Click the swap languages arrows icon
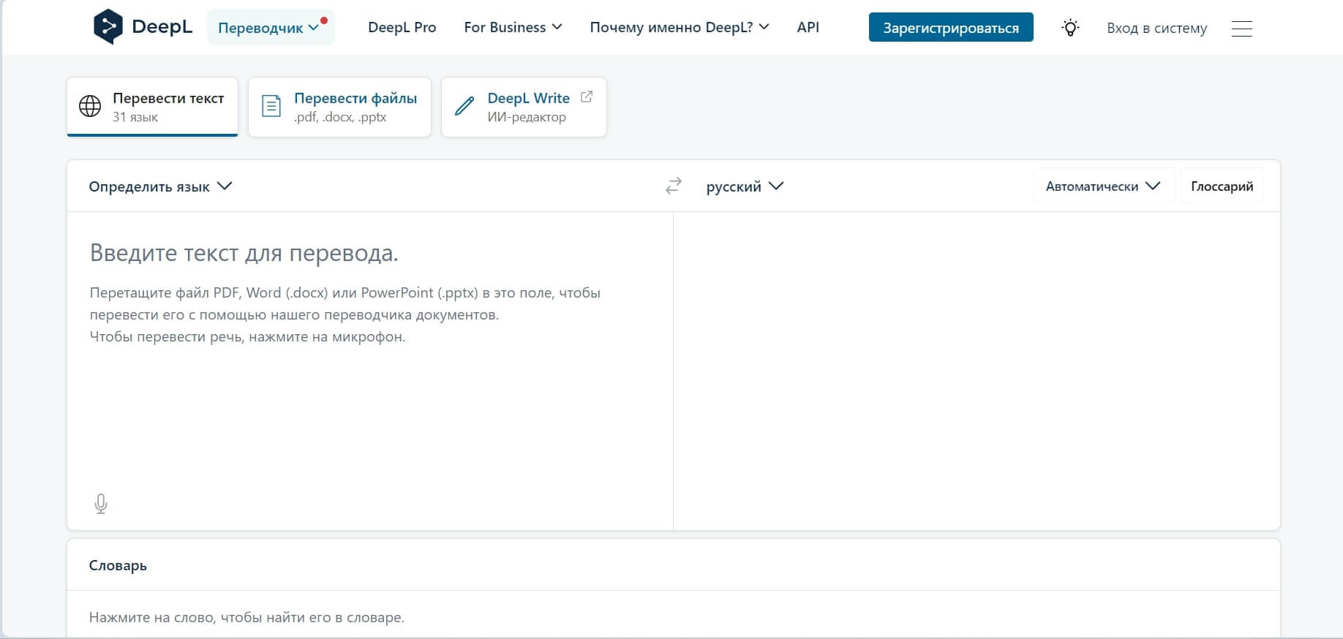Screen dimensions: 1343x639 (x=673, y=186)
